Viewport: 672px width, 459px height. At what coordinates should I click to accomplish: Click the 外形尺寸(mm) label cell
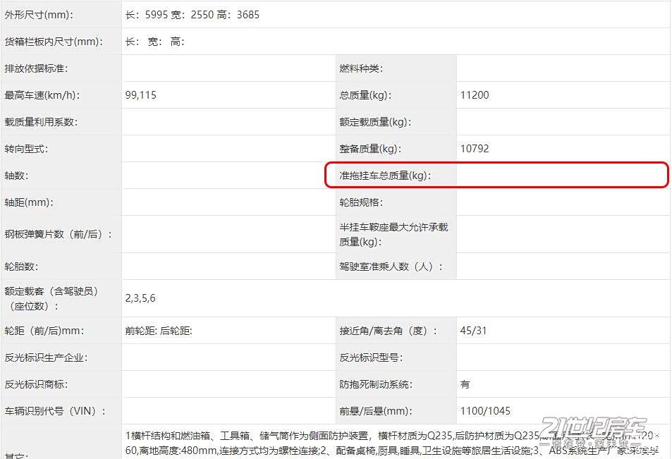coord(39,15)
